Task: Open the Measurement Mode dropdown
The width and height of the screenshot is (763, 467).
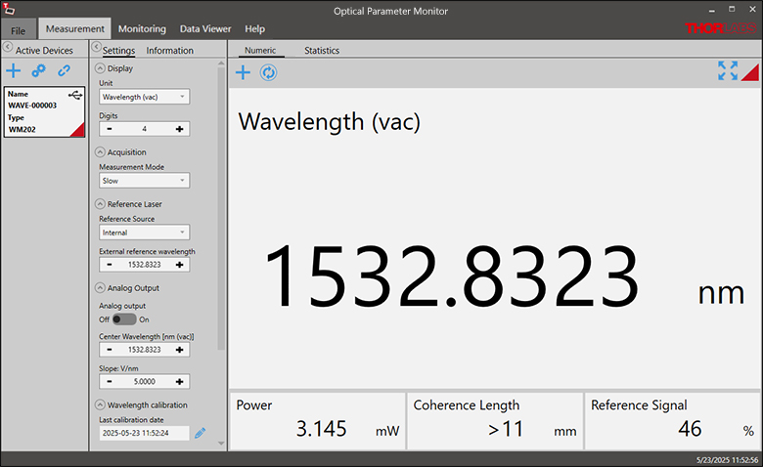Action: click(144, 181)
